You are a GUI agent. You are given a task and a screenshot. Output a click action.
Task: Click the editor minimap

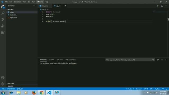(160, 11)
